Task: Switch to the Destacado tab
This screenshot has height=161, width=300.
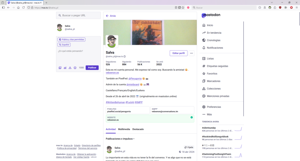Action: pos(138,129)
